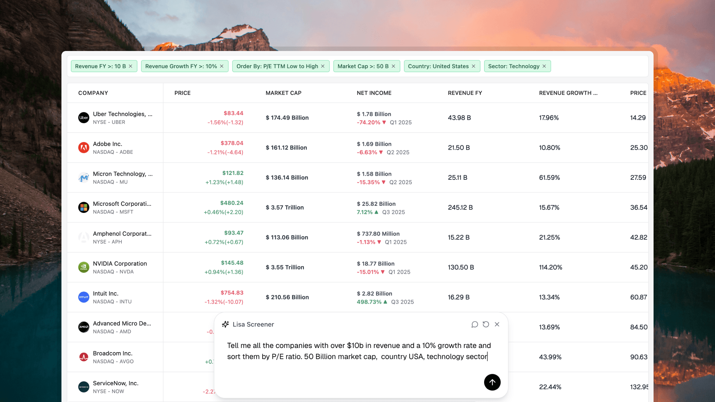Click Broadcom's 43.99% revenue growth value
715x402 pixels.
point(550,357)
